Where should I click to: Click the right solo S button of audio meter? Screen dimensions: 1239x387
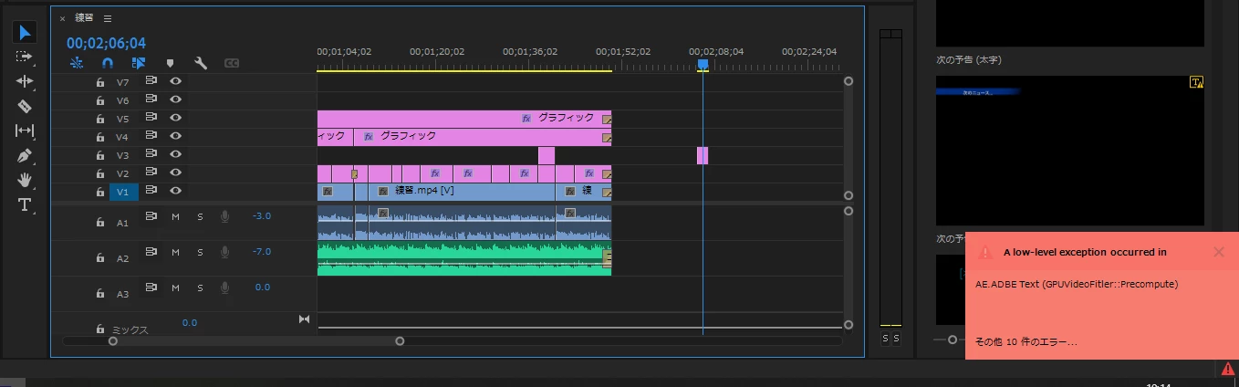[896, 339]
